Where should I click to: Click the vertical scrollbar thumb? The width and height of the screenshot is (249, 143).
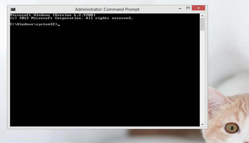coord(202,24)
